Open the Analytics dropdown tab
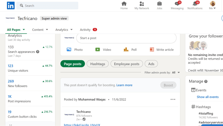The height and width of the screenshot is (126, 223). 64,30
